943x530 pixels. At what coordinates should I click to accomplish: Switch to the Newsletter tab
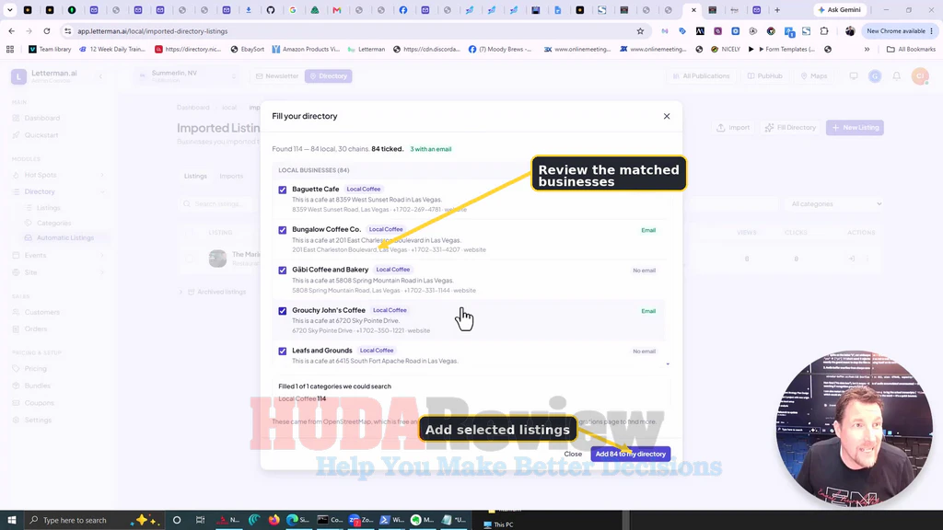[276, 76]
